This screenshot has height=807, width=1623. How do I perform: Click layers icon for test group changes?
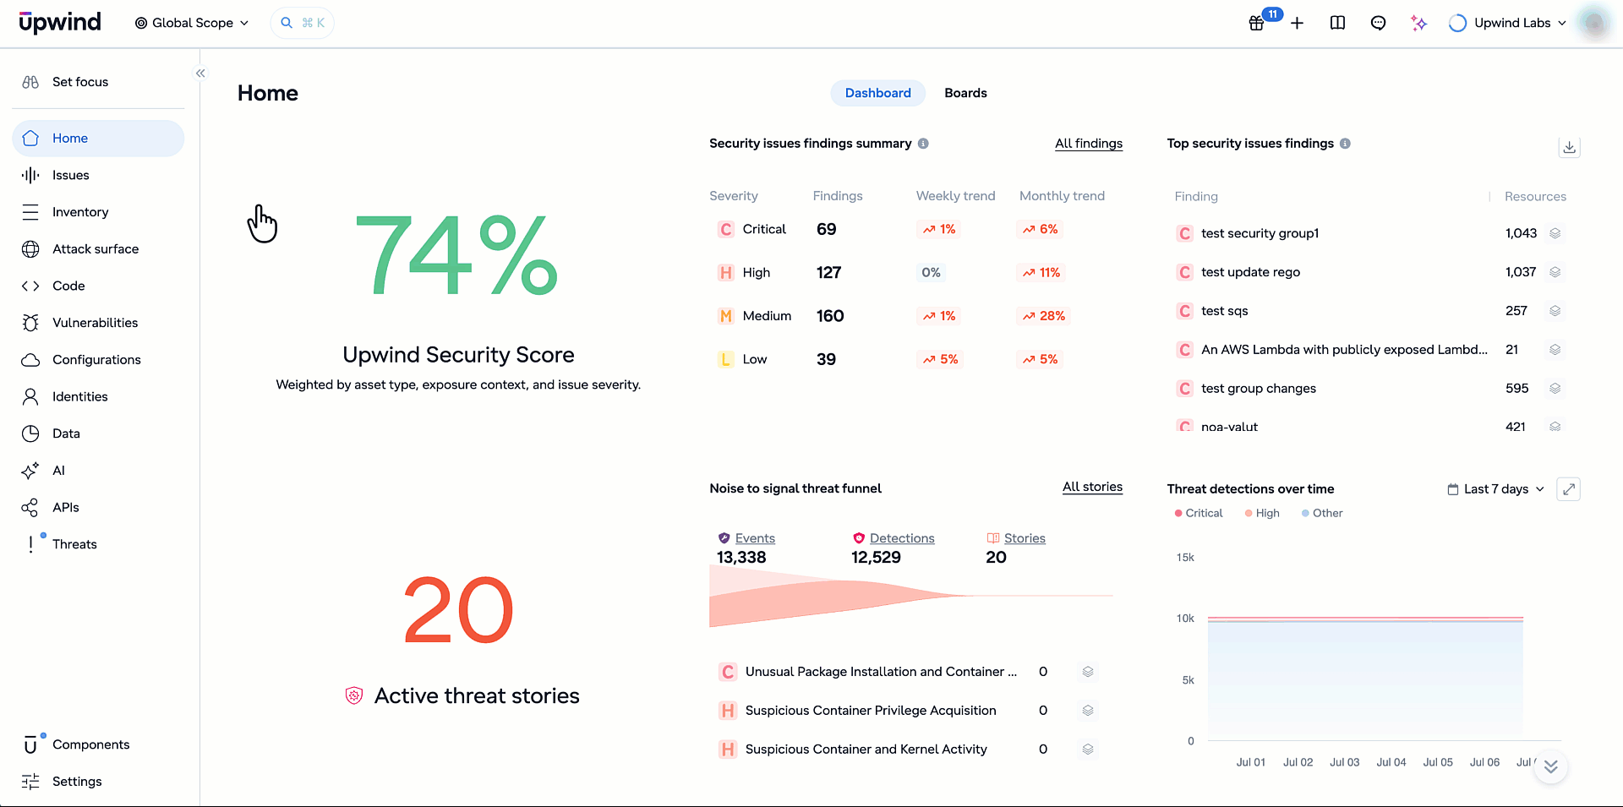click(1555, 389)
